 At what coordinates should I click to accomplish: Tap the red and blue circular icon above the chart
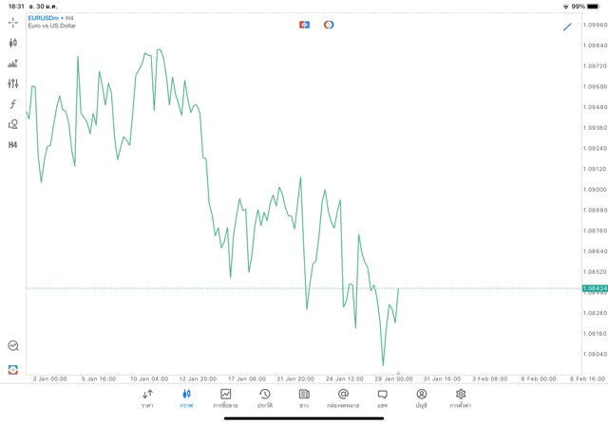pyautogui.click(x=329, y=25)
